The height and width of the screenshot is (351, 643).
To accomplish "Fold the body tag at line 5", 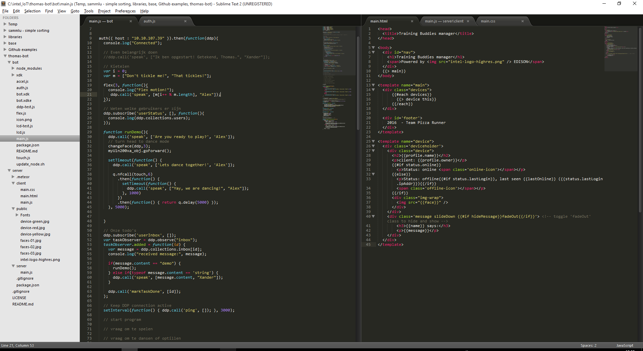I will pos(373,48).
